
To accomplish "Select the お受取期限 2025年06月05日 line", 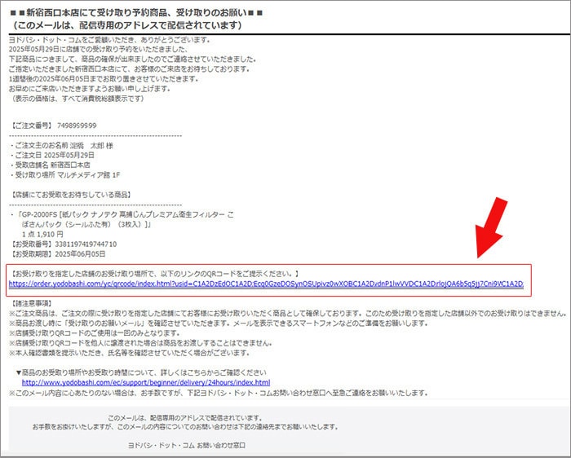I will point(58,254).
